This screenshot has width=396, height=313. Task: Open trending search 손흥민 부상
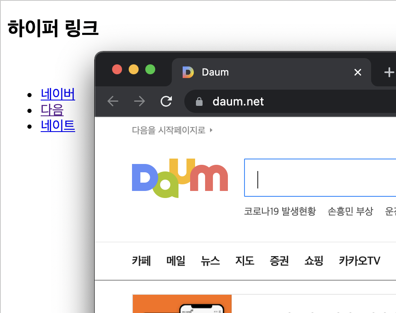tap(350, 211)
